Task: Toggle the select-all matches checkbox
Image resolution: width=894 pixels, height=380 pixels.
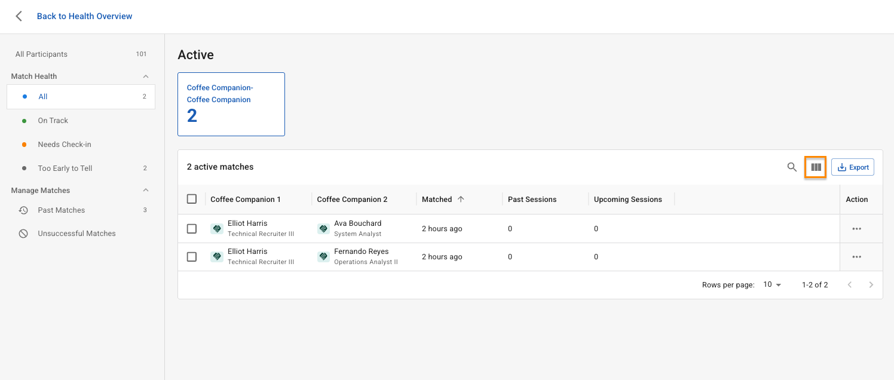Action: tap(192, 199)
